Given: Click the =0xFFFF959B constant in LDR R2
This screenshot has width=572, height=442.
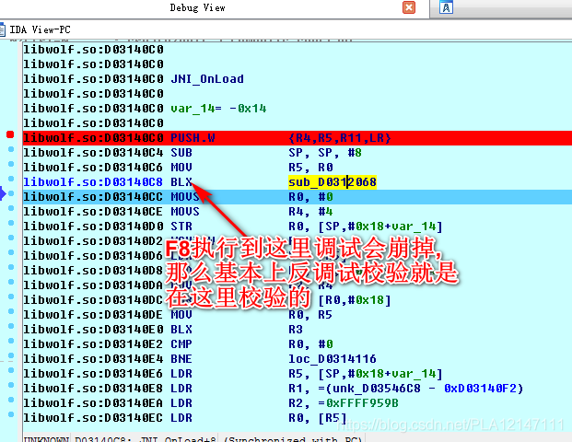Looking at the screenshot, I should point(358,403).
